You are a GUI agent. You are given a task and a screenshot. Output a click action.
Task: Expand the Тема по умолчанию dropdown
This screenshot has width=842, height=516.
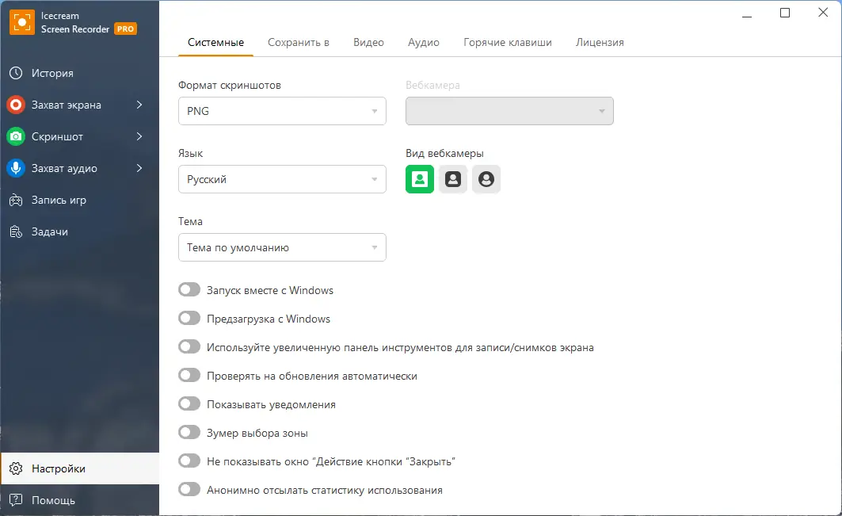click(282, 247)
